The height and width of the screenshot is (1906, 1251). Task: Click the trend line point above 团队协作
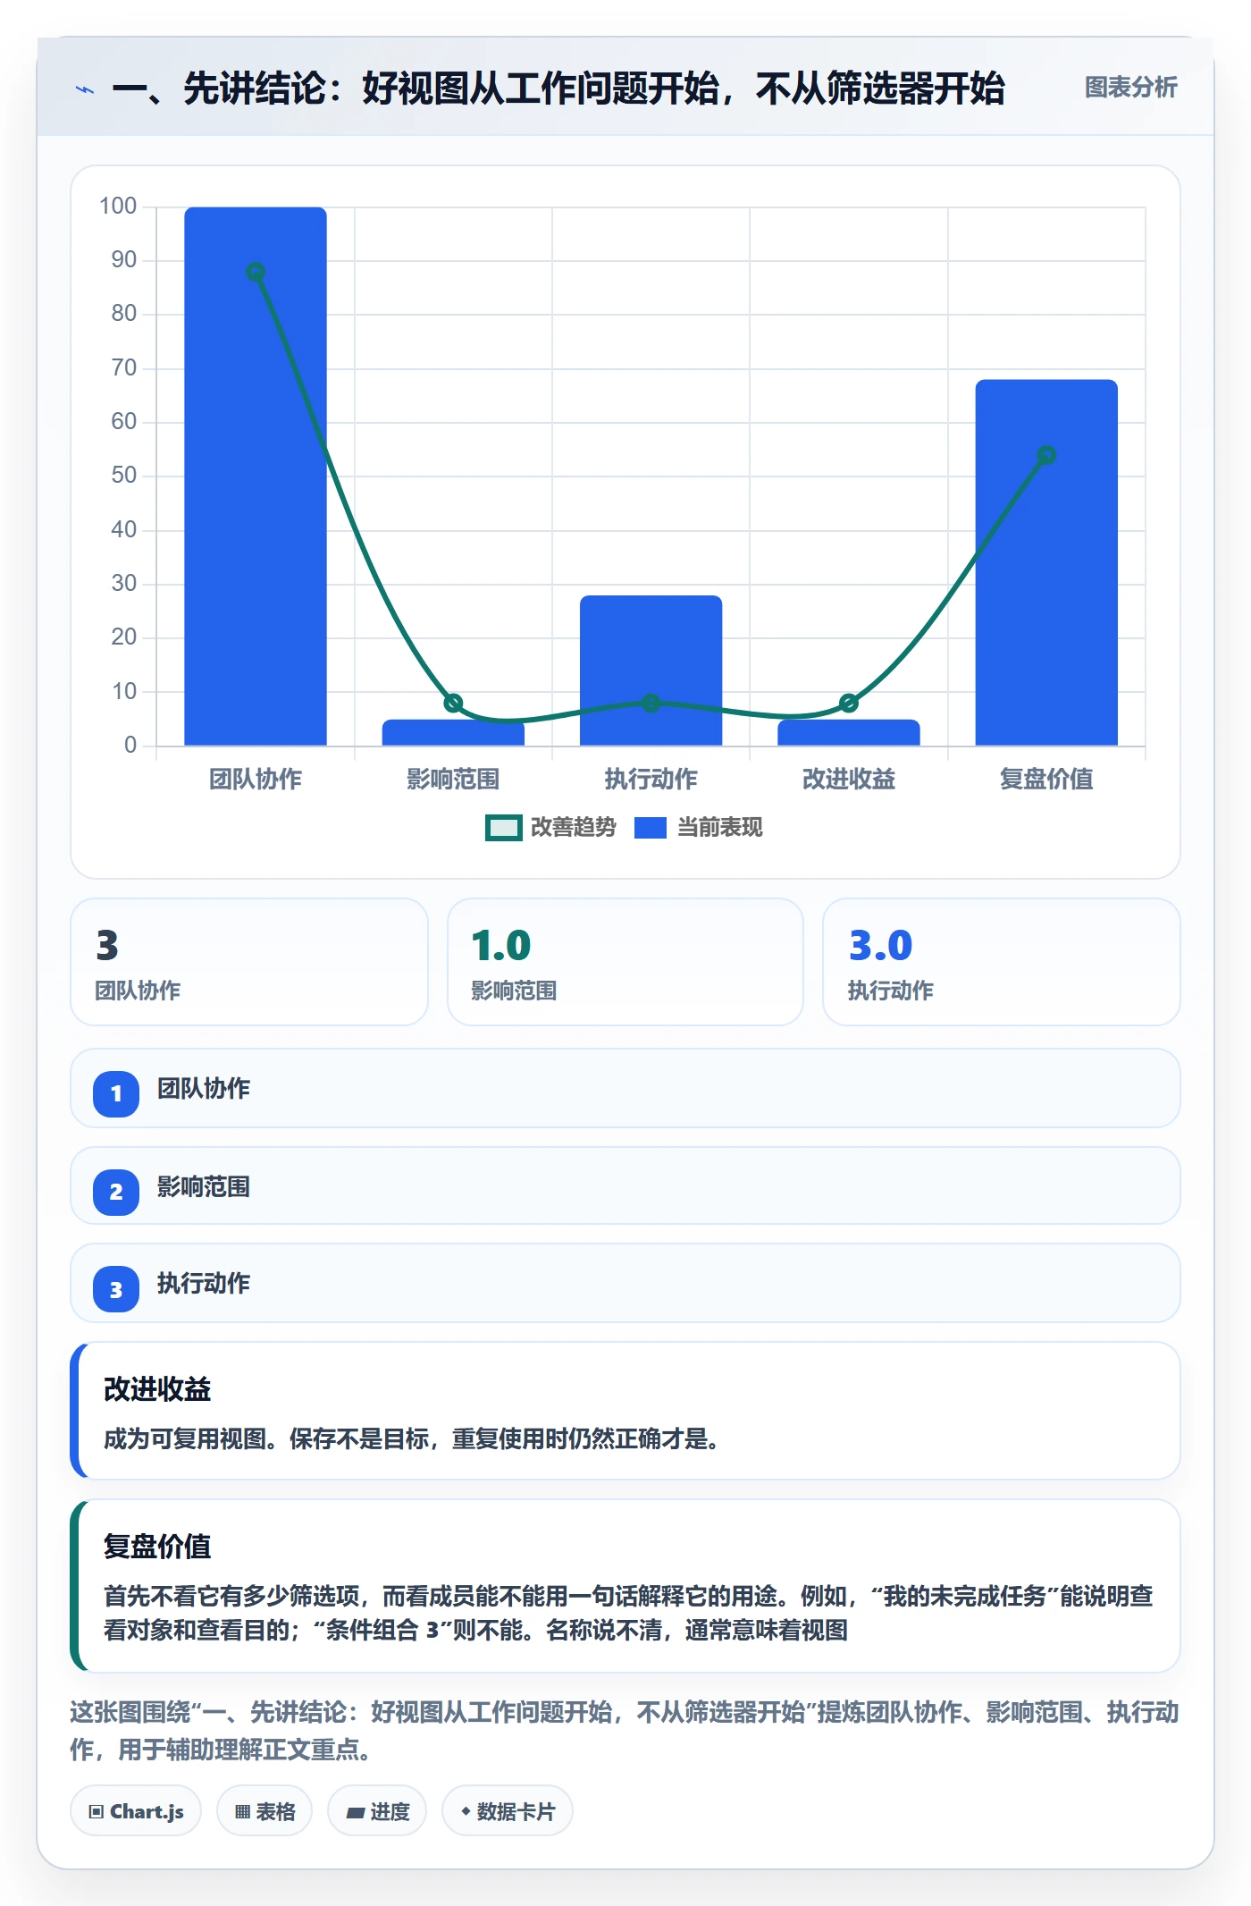pyautogui.click(x=256, y=272)
